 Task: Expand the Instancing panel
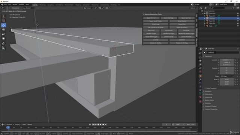coord(208,97)
